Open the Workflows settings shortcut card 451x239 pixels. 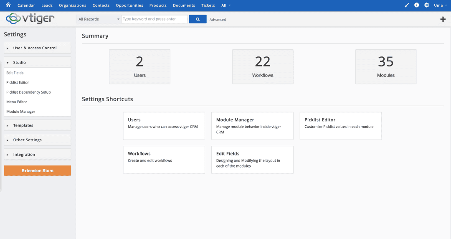(164, 160)
